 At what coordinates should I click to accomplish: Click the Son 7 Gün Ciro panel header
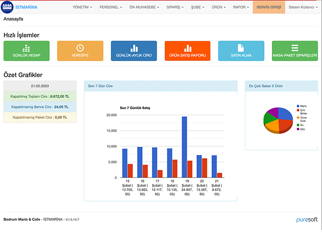pyautogui.click(x=161, y=86)
